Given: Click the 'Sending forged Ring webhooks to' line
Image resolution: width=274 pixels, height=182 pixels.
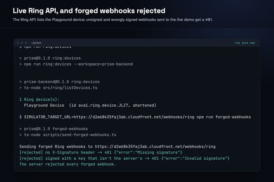Looking at the screenshot, I should coord(117,147).
